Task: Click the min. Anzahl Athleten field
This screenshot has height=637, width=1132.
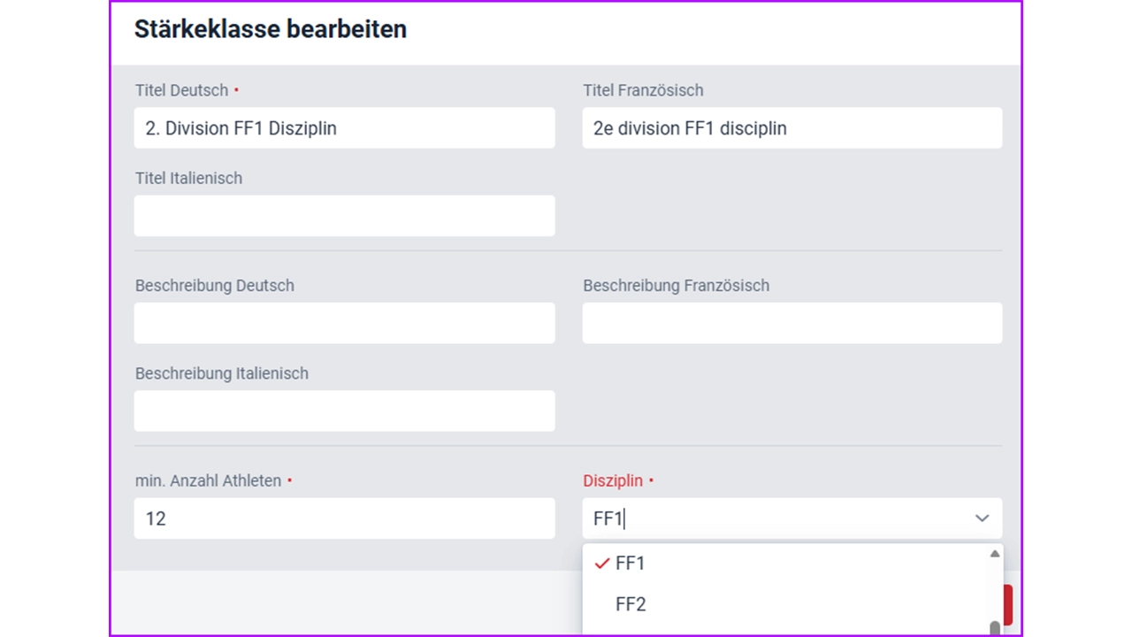Action: 344,518
